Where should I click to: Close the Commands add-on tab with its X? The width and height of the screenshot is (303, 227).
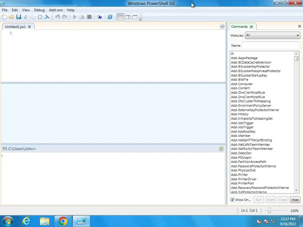coord(251,27)
